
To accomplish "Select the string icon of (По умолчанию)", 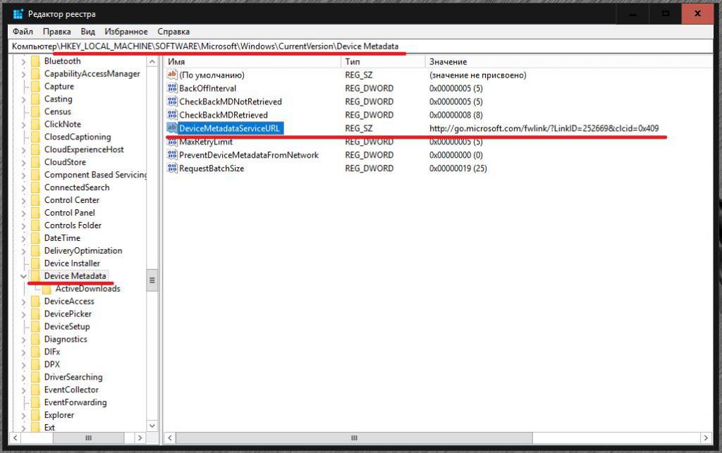I will [172, 75].
